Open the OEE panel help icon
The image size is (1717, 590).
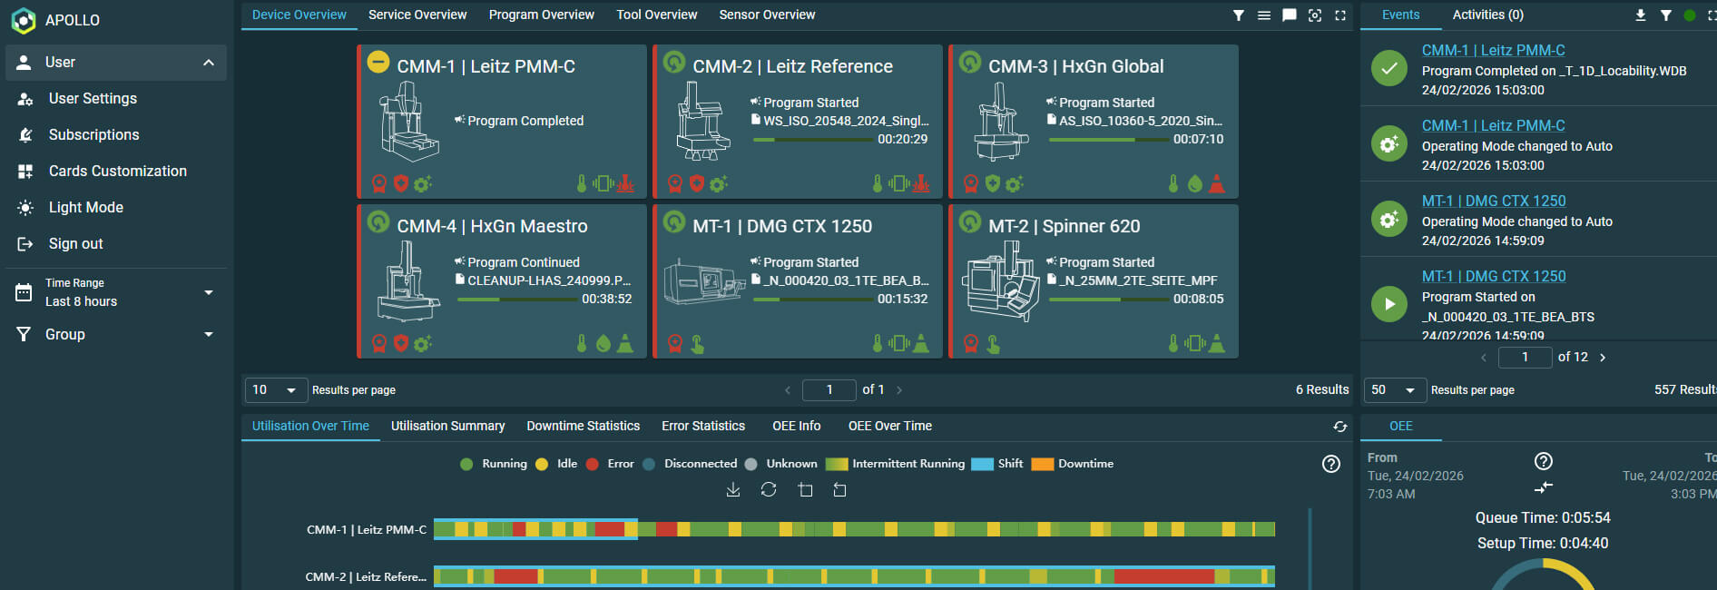1544,461
